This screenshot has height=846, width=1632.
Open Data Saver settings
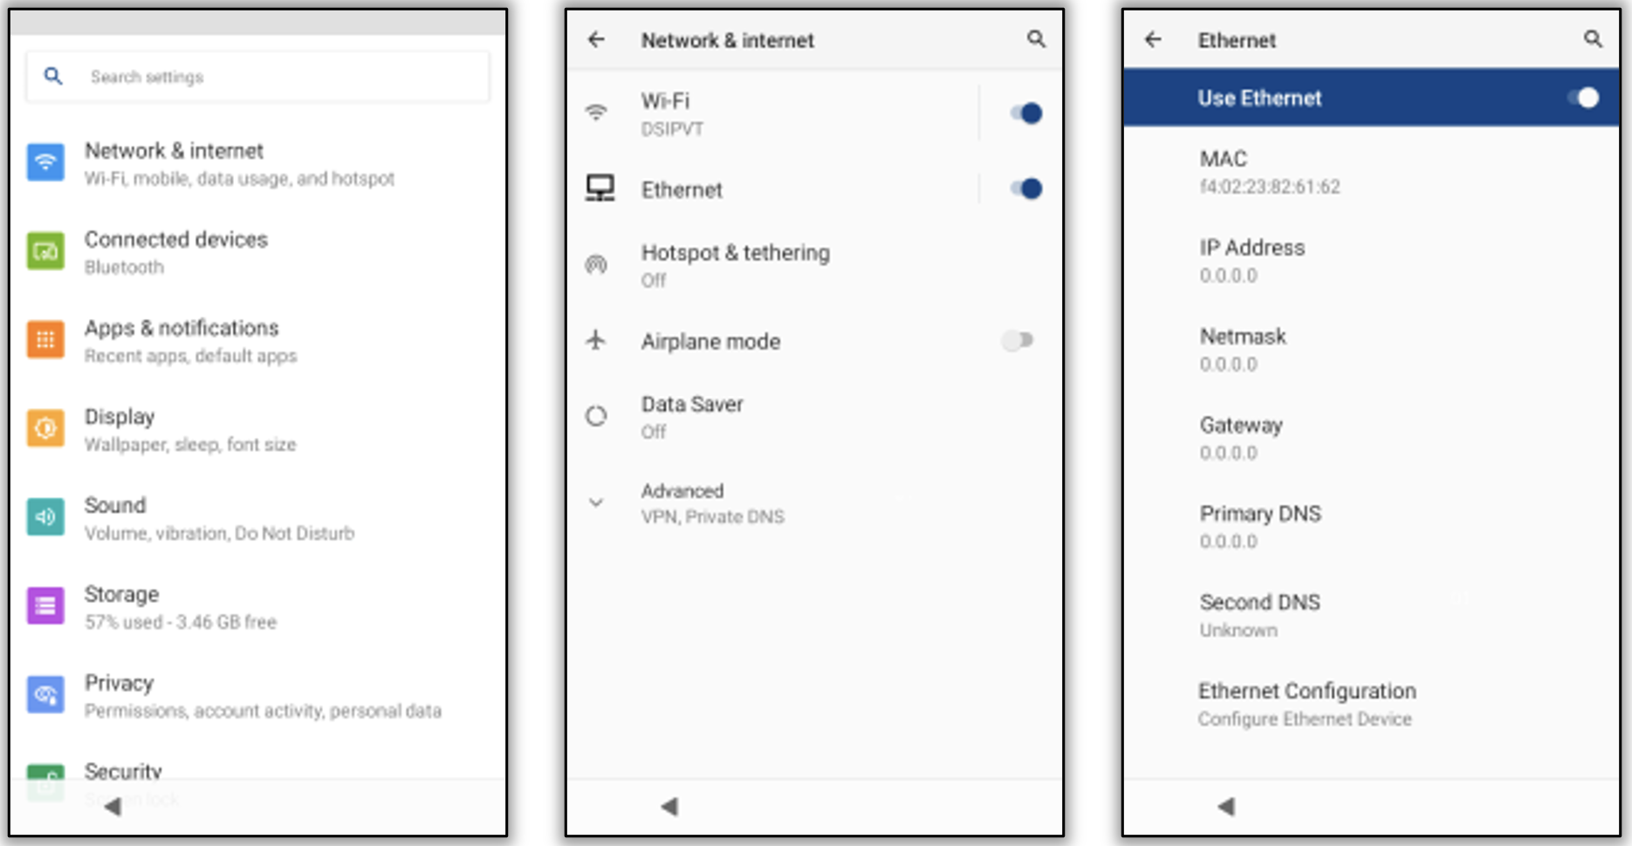point(692,417)
